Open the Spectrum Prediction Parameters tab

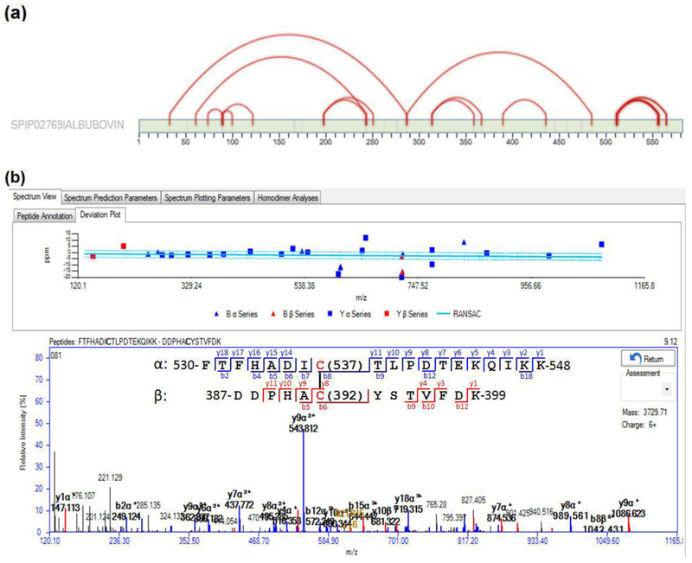[x=111, y=197]
